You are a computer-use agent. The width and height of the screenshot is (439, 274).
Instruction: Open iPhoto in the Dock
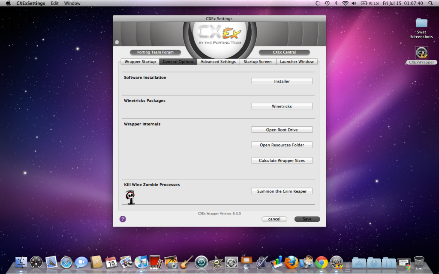tap(171, 262)
